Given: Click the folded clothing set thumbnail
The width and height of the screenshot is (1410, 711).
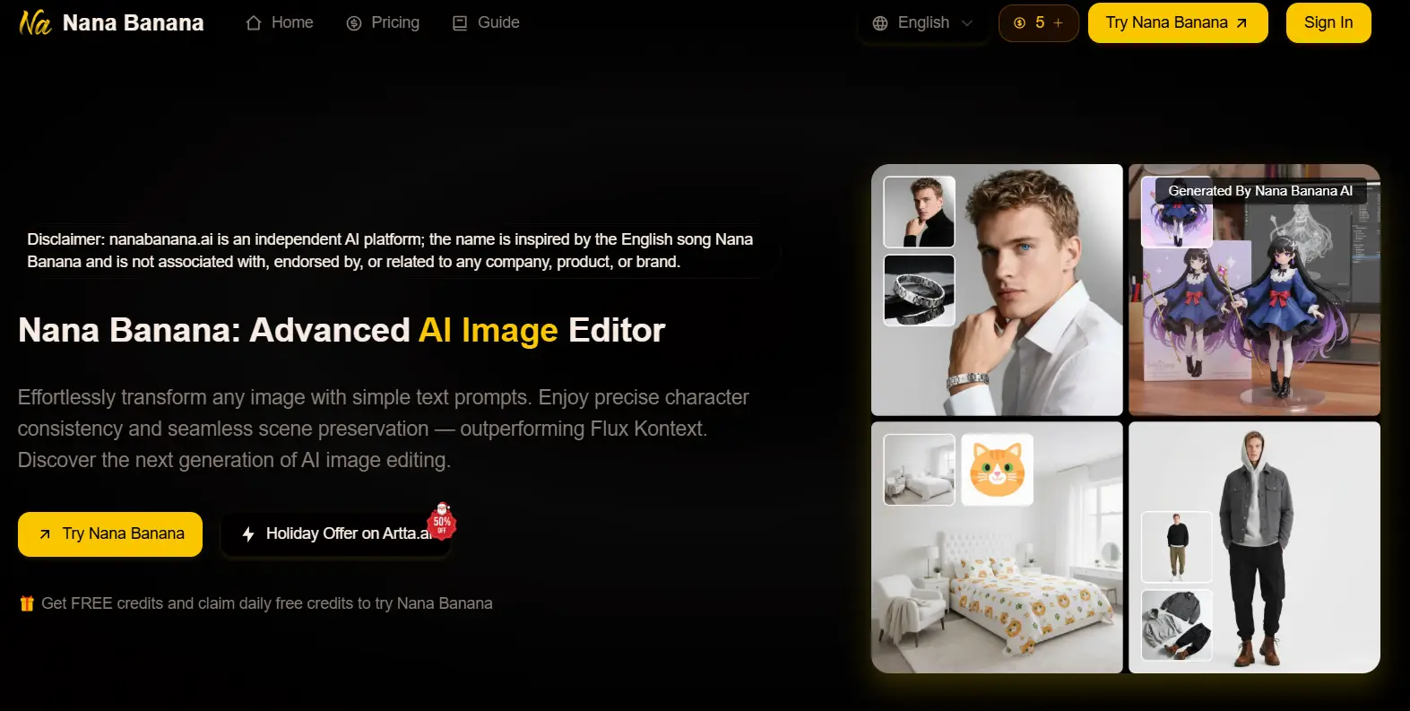Looking at the screenshot, I should [x=1176, y=625].
